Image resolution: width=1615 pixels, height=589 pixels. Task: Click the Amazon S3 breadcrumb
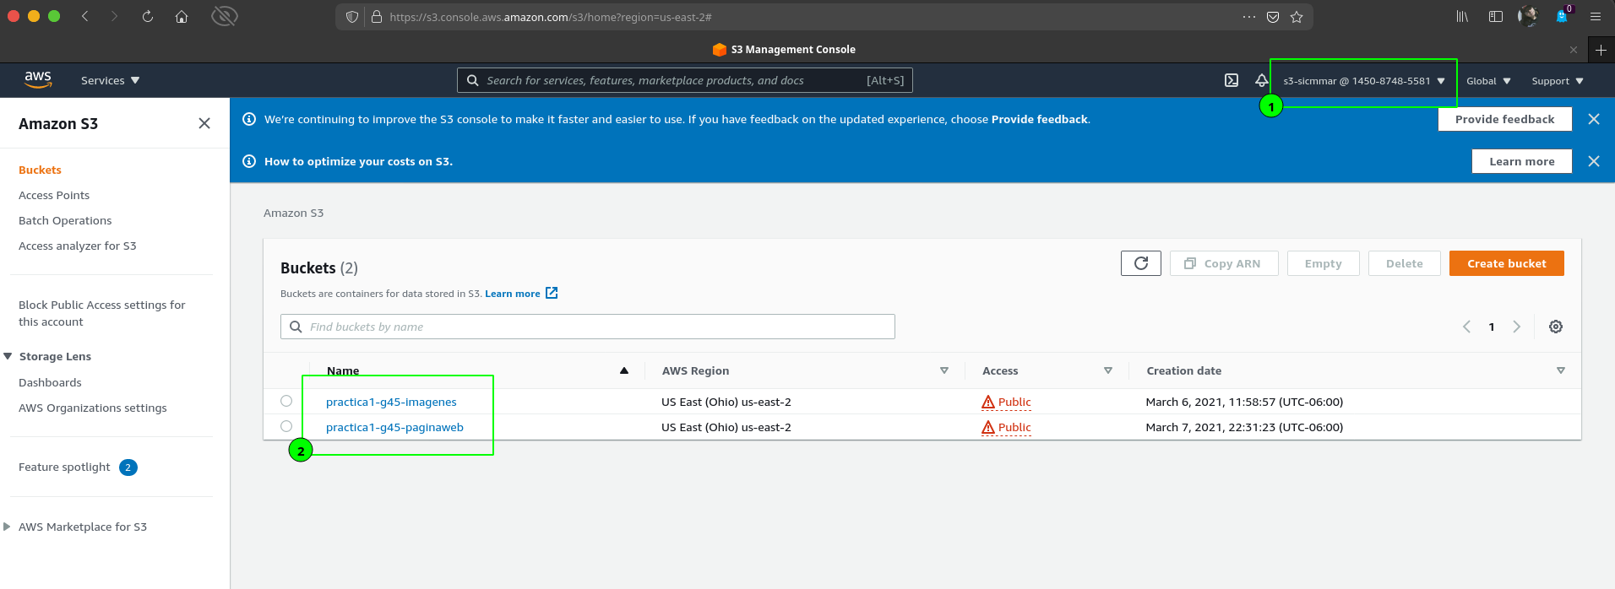point(293,213)
